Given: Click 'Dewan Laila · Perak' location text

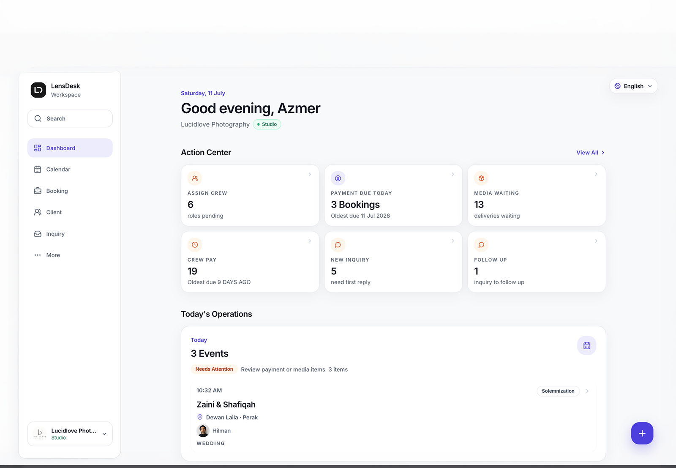Looking at the screenshot, I should point(232,417).
